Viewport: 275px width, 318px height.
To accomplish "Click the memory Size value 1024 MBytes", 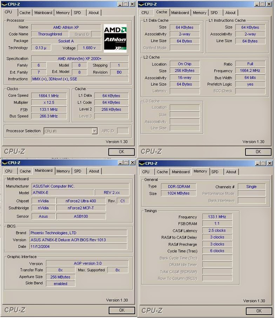I will click(179, 193).
